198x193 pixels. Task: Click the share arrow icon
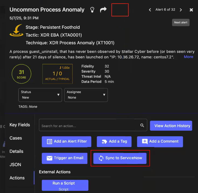coord(103,10)
